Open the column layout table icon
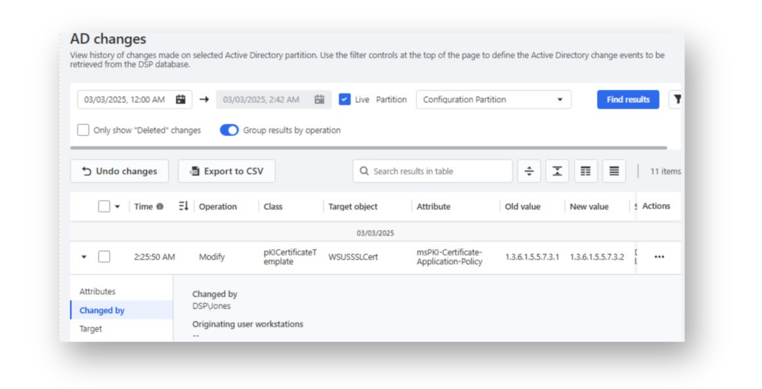The width and height of the screenshot is (762, 389). click(x=585, y=171)
